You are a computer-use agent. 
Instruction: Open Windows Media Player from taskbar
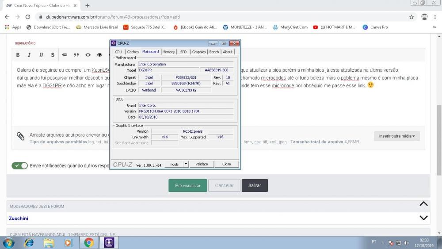(x=69, y=242)
